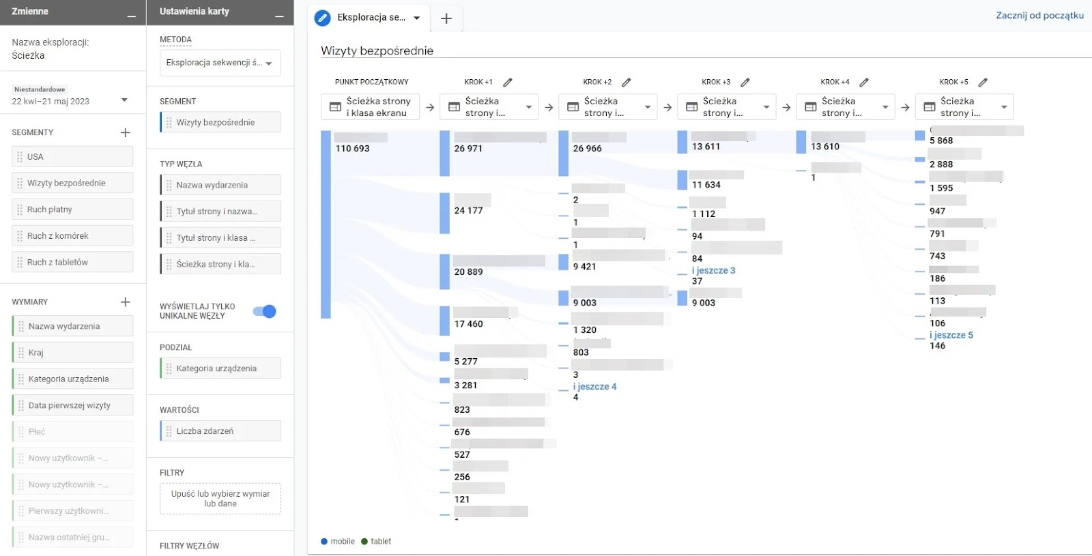Choose Tytuł strony i klasa node type
The width and height of the screenshot is (1092, 556).
[x=220, y=237]
